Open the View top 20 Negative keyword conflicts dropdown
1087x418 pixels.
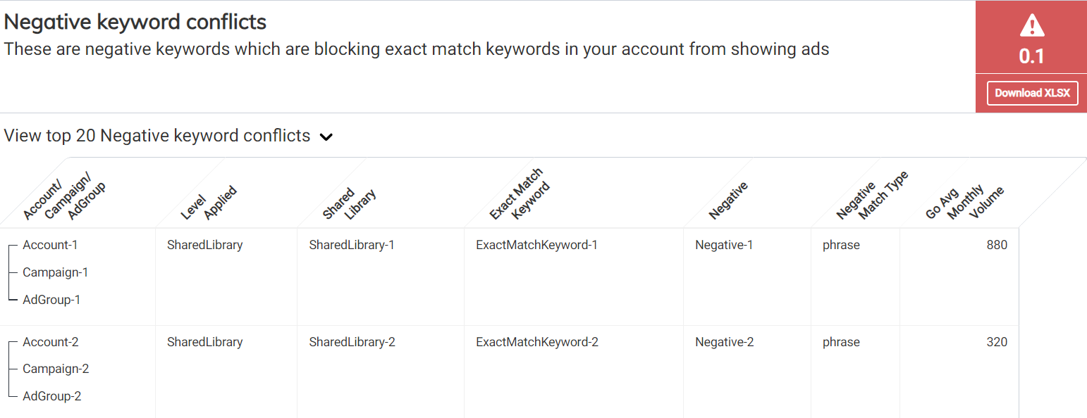pyautogui.click(x=157, y=136)
